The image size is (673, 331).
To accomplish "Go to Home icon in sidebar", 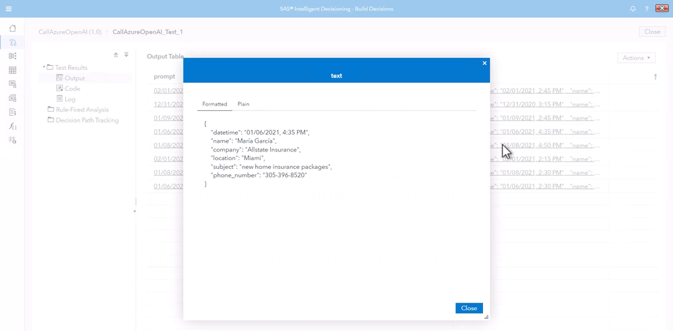I will click(x=12, y=28).
